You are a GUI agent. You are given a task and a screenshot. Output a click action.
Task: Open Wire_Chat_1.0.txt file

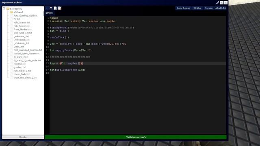click(x=23, y=33)
